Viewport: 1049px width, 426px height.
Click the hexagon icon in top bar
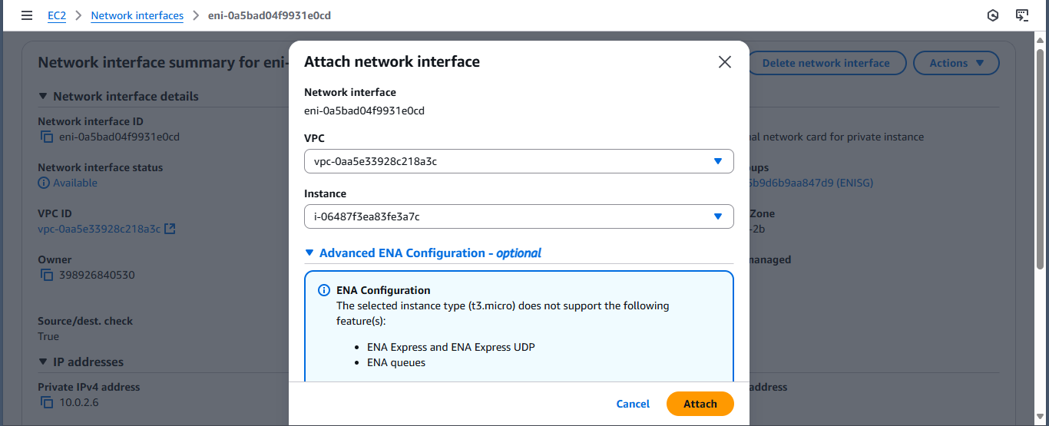coord(993,15)
